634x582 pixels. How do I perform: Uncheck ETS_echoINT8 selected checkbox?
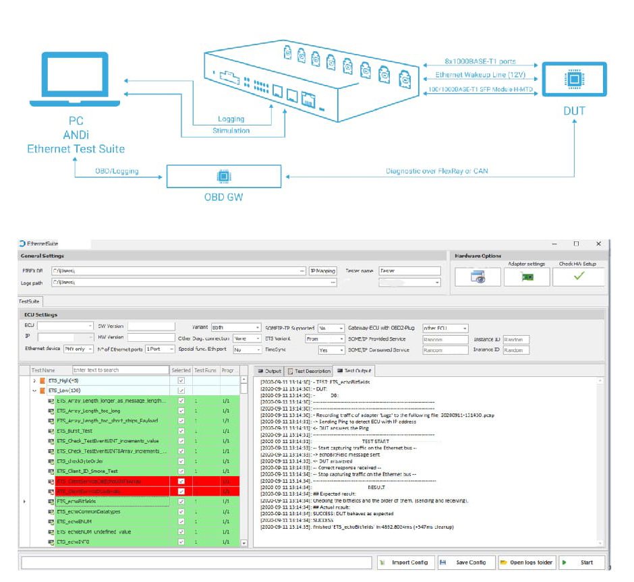tap(181, 542)
